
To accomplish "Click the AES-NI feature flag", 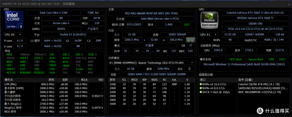I will pos(10,72).
